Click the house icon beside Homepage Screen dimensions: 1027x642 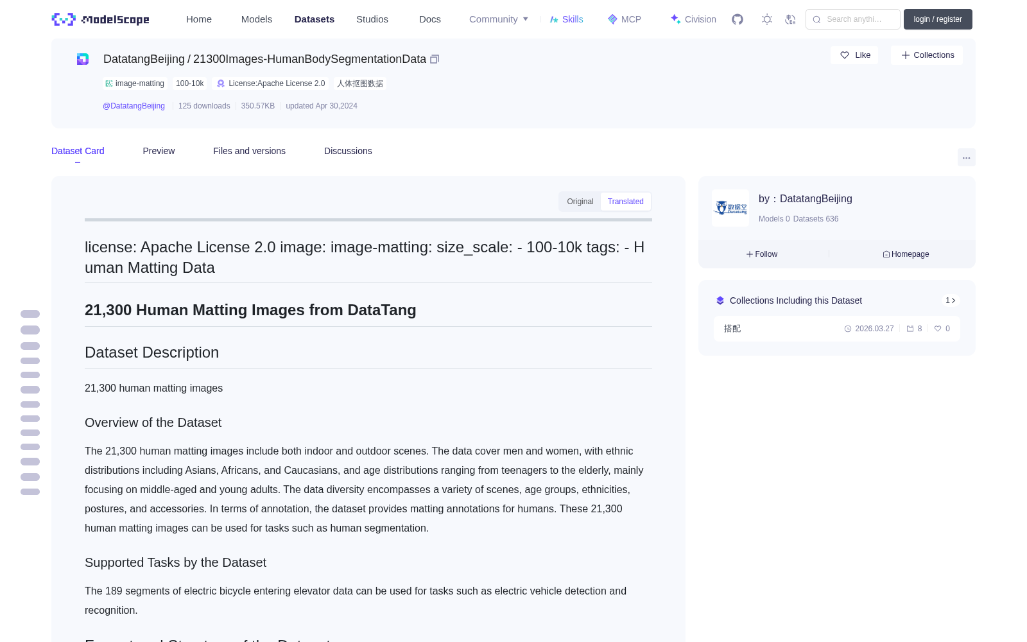(886, 254)
